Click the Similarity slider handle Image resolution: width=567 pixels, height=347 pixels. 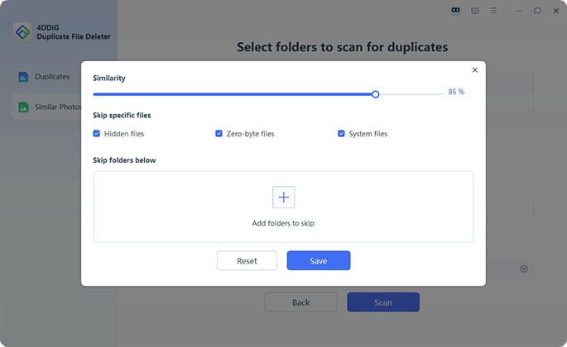pyautogui.click(x=375, y=94)
